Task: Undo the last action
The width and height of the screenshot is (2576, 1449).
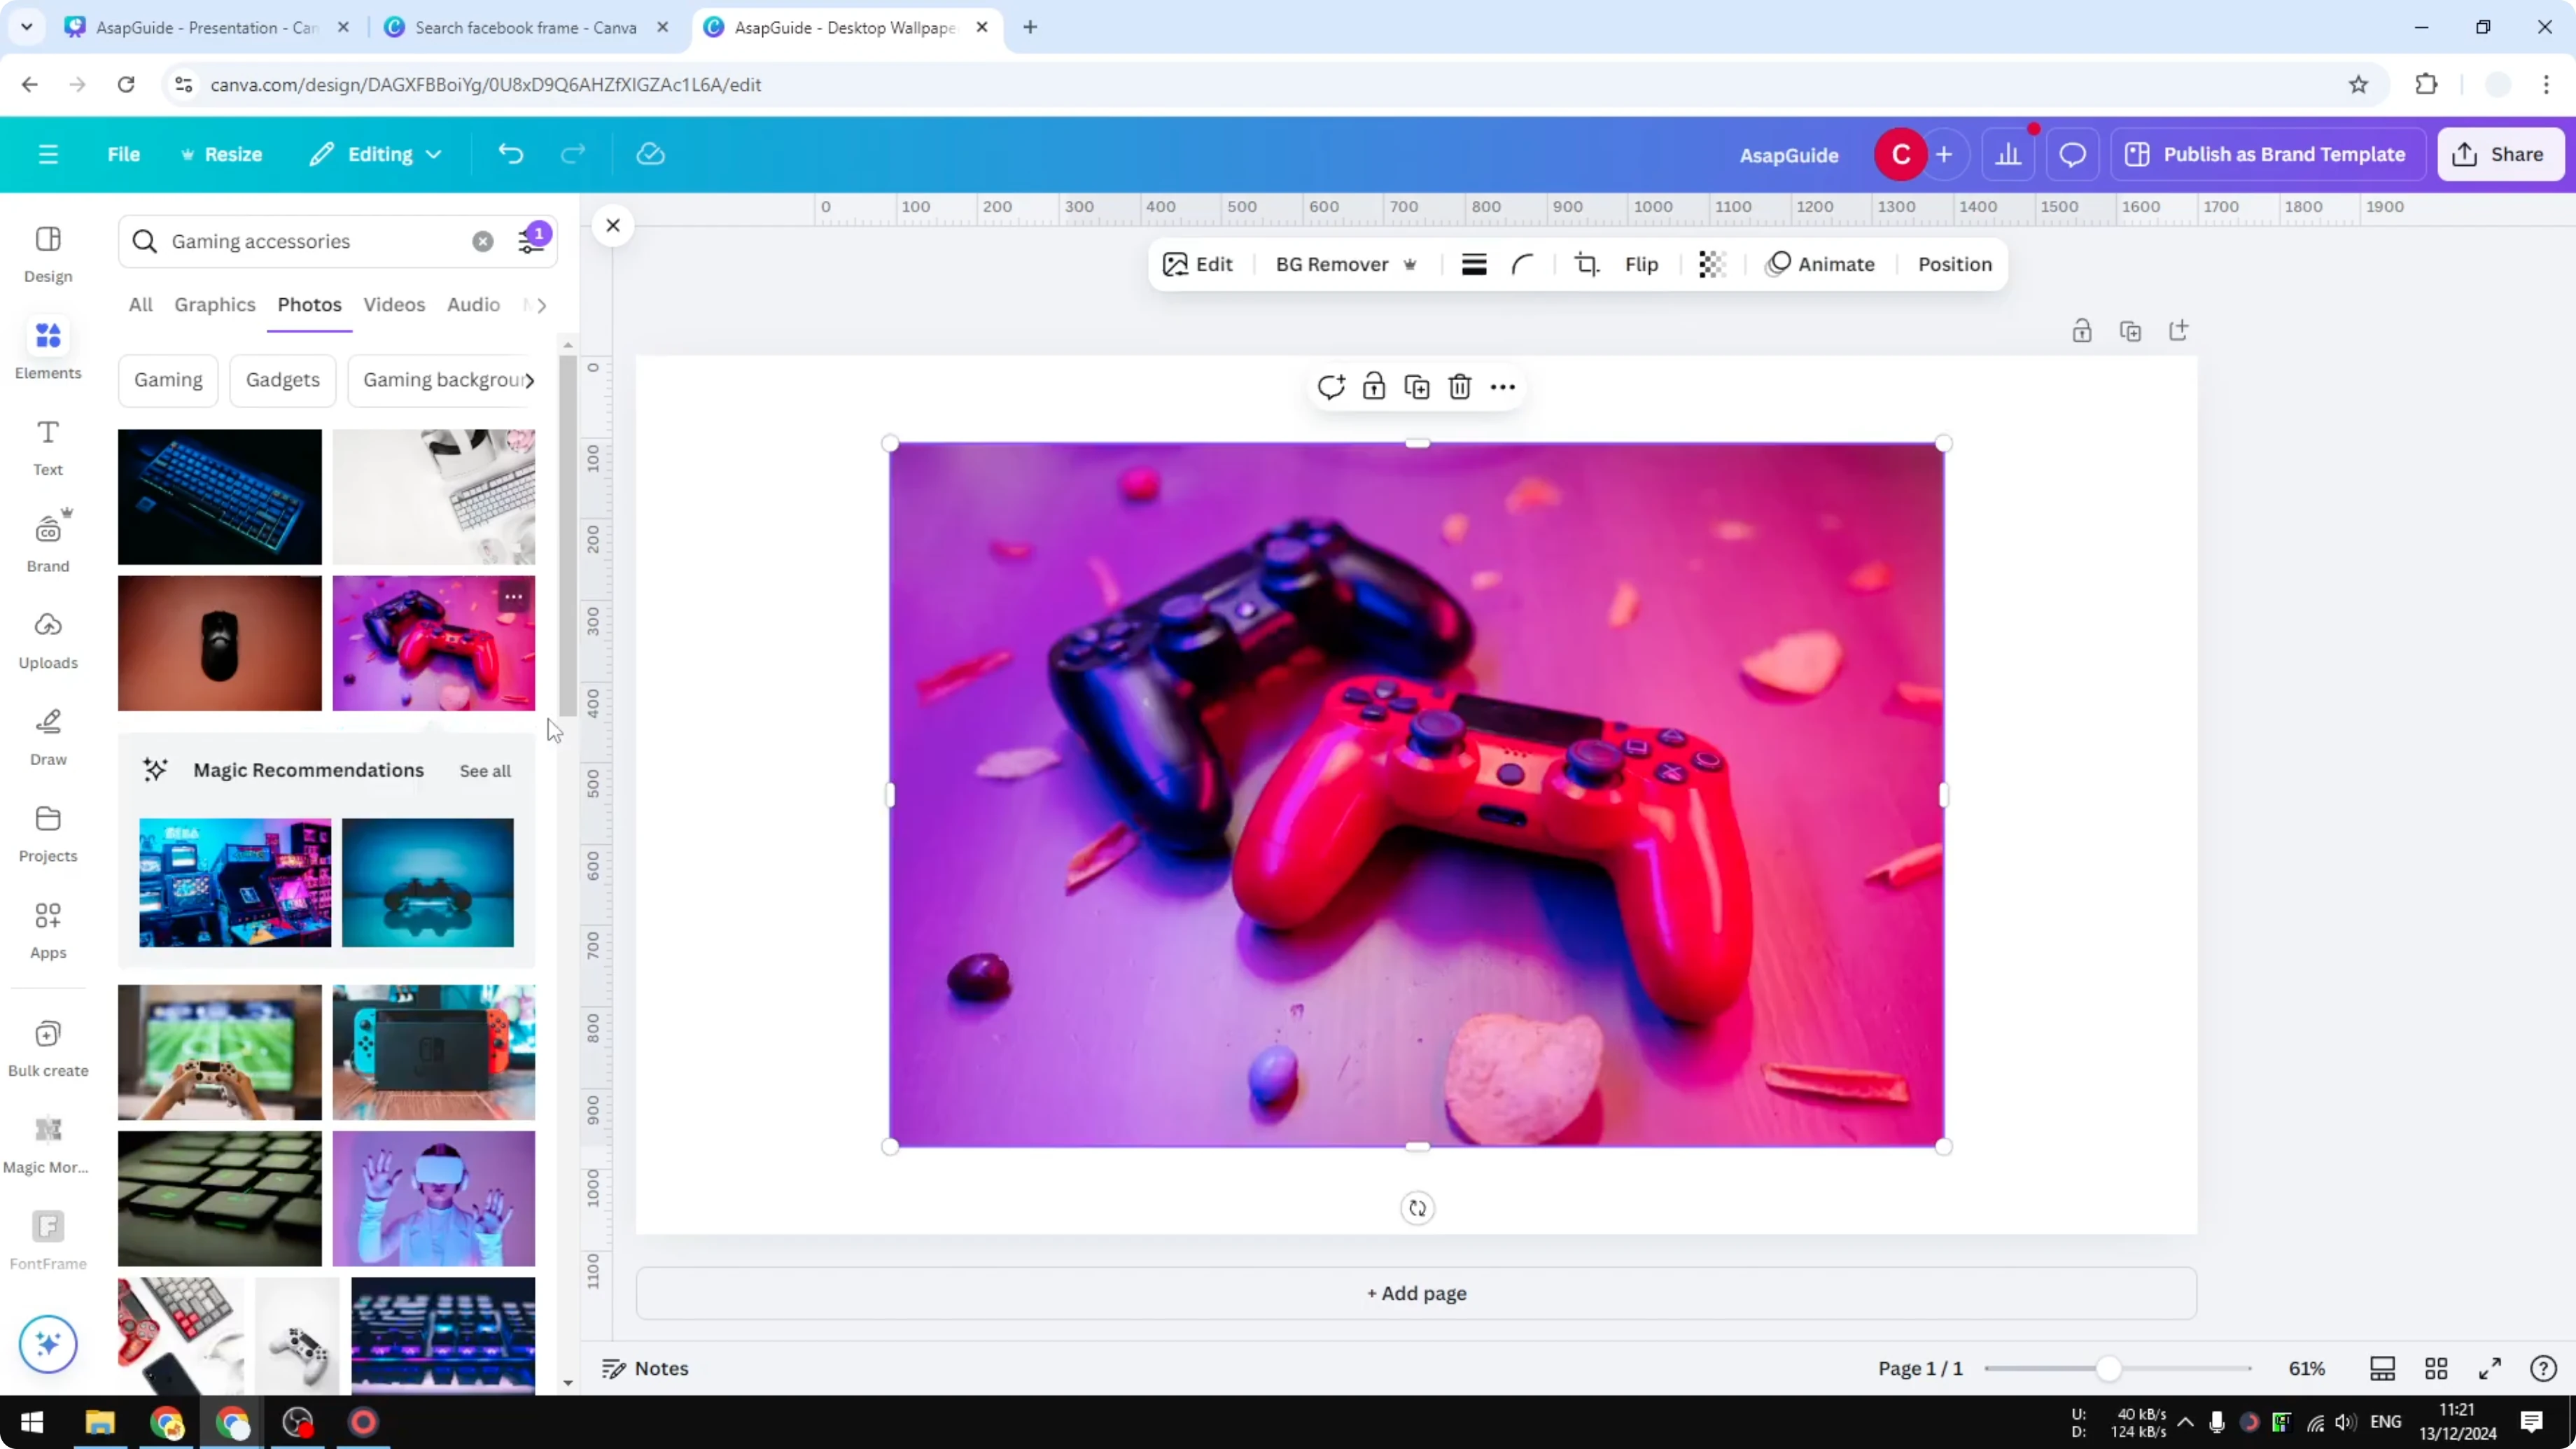Action: pos(510,153)
